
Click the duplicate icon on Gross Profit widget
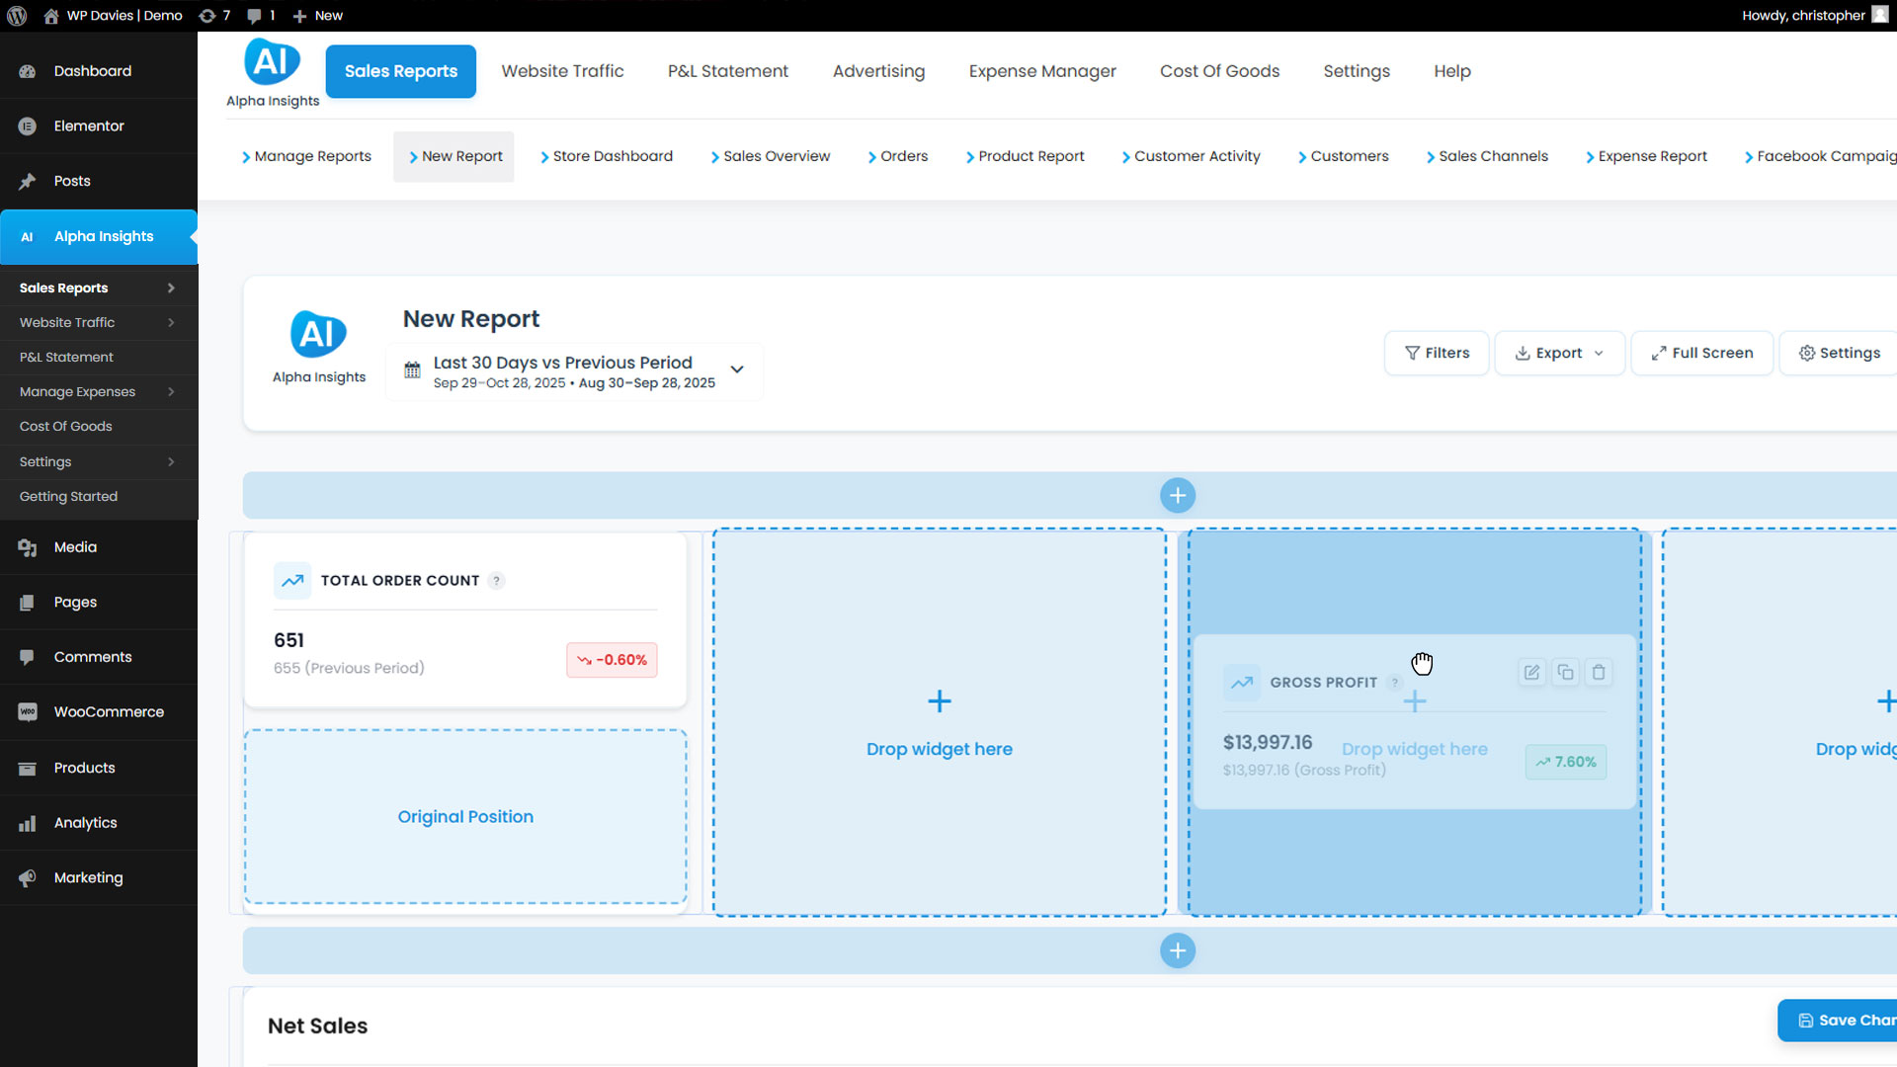click(x=1565, y=673)
